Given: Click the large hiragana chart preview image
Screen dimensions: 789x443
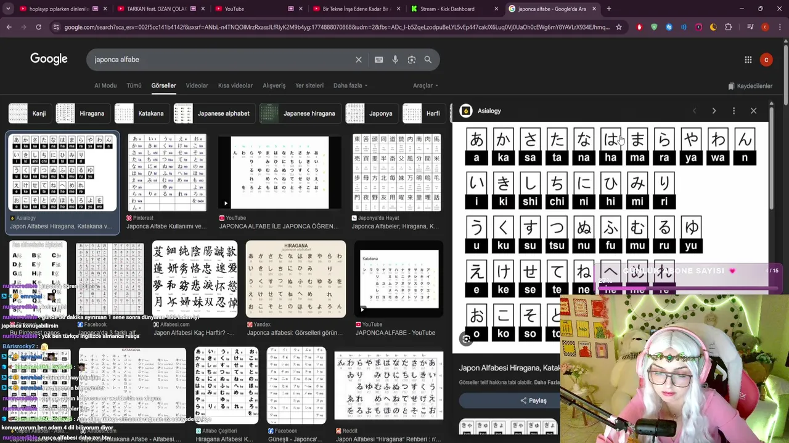Looking at the screenshot, I should tap(610, 237).
